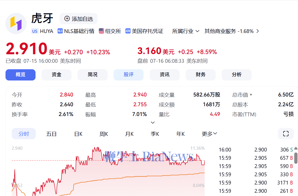View the 财务 tab
The image size is (298, 196).
(x=200, y=75)
